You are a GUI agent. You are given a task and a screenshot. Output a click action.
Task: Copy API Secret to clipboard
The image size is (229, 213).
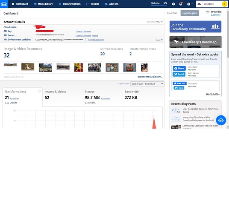point(83,35)
